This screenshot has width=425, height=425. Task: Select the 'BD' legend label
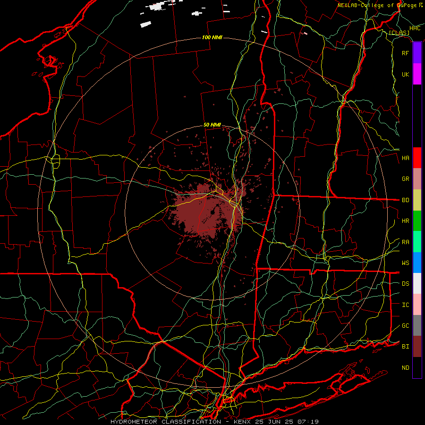click(x=405, y=200)
